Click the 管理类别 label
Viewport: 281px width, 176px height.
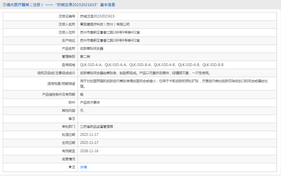pyautogui.click(x=68, y=57)
